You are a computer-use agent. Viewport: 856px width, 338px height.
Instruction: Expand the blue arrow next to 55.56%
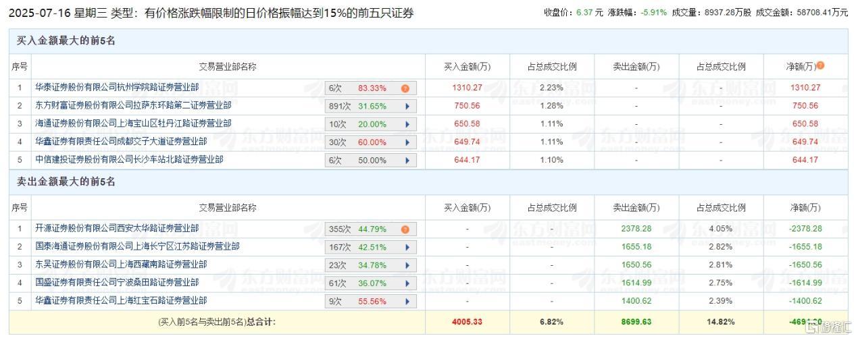pyautogui.click(x=407, y=302)
